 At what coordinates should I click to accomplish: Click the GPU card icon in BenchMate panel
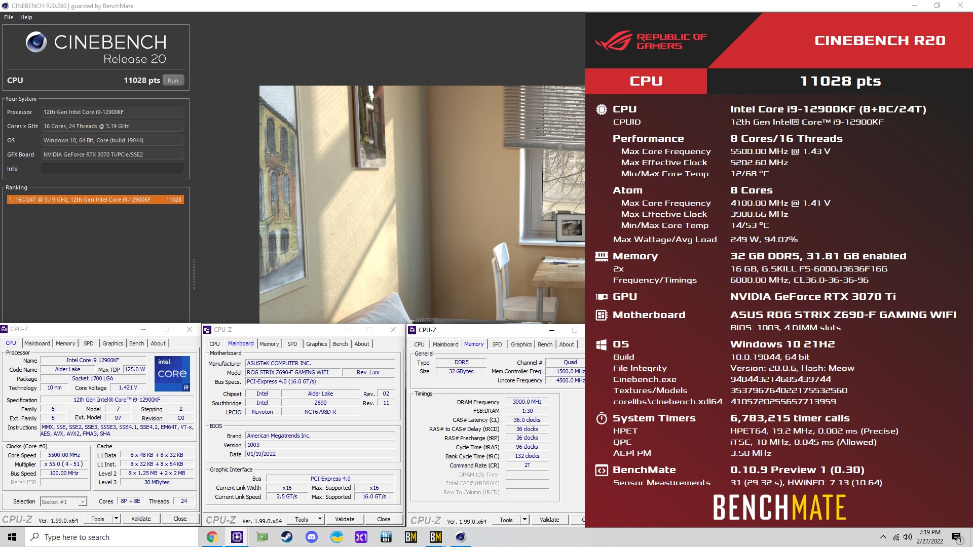coord(602,297)
